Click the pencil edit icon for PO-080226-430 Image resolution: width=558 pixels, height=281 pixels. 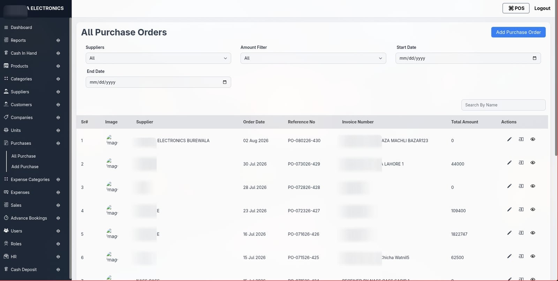coord(509,139)
